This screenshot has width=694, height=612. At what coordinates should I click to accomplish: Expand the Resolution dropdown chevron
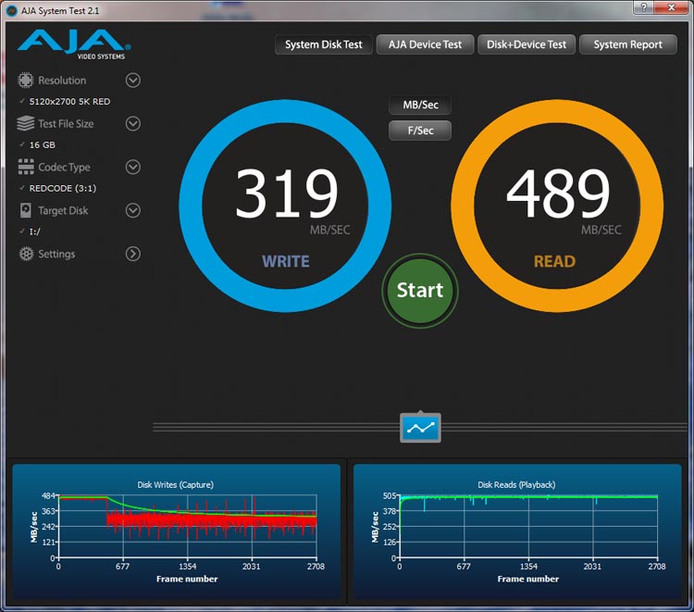tap(132, 81)
